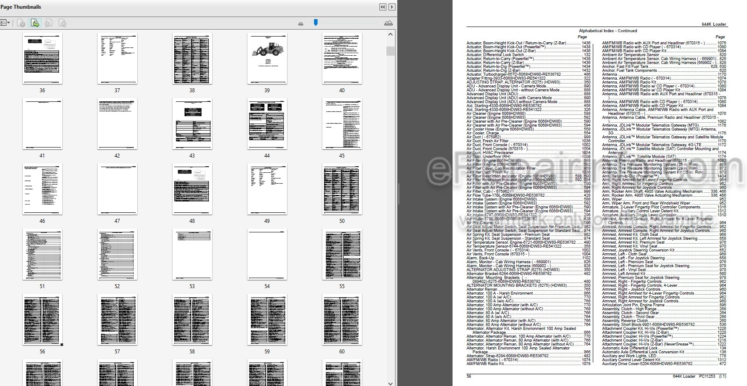Click the 'Page Thumbnails' panel title

[x=21, y=7]
